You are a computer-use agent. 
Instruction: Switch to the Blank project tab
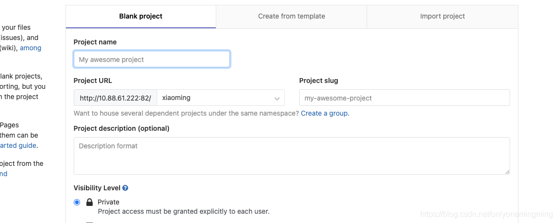click(x=141, y=16)
